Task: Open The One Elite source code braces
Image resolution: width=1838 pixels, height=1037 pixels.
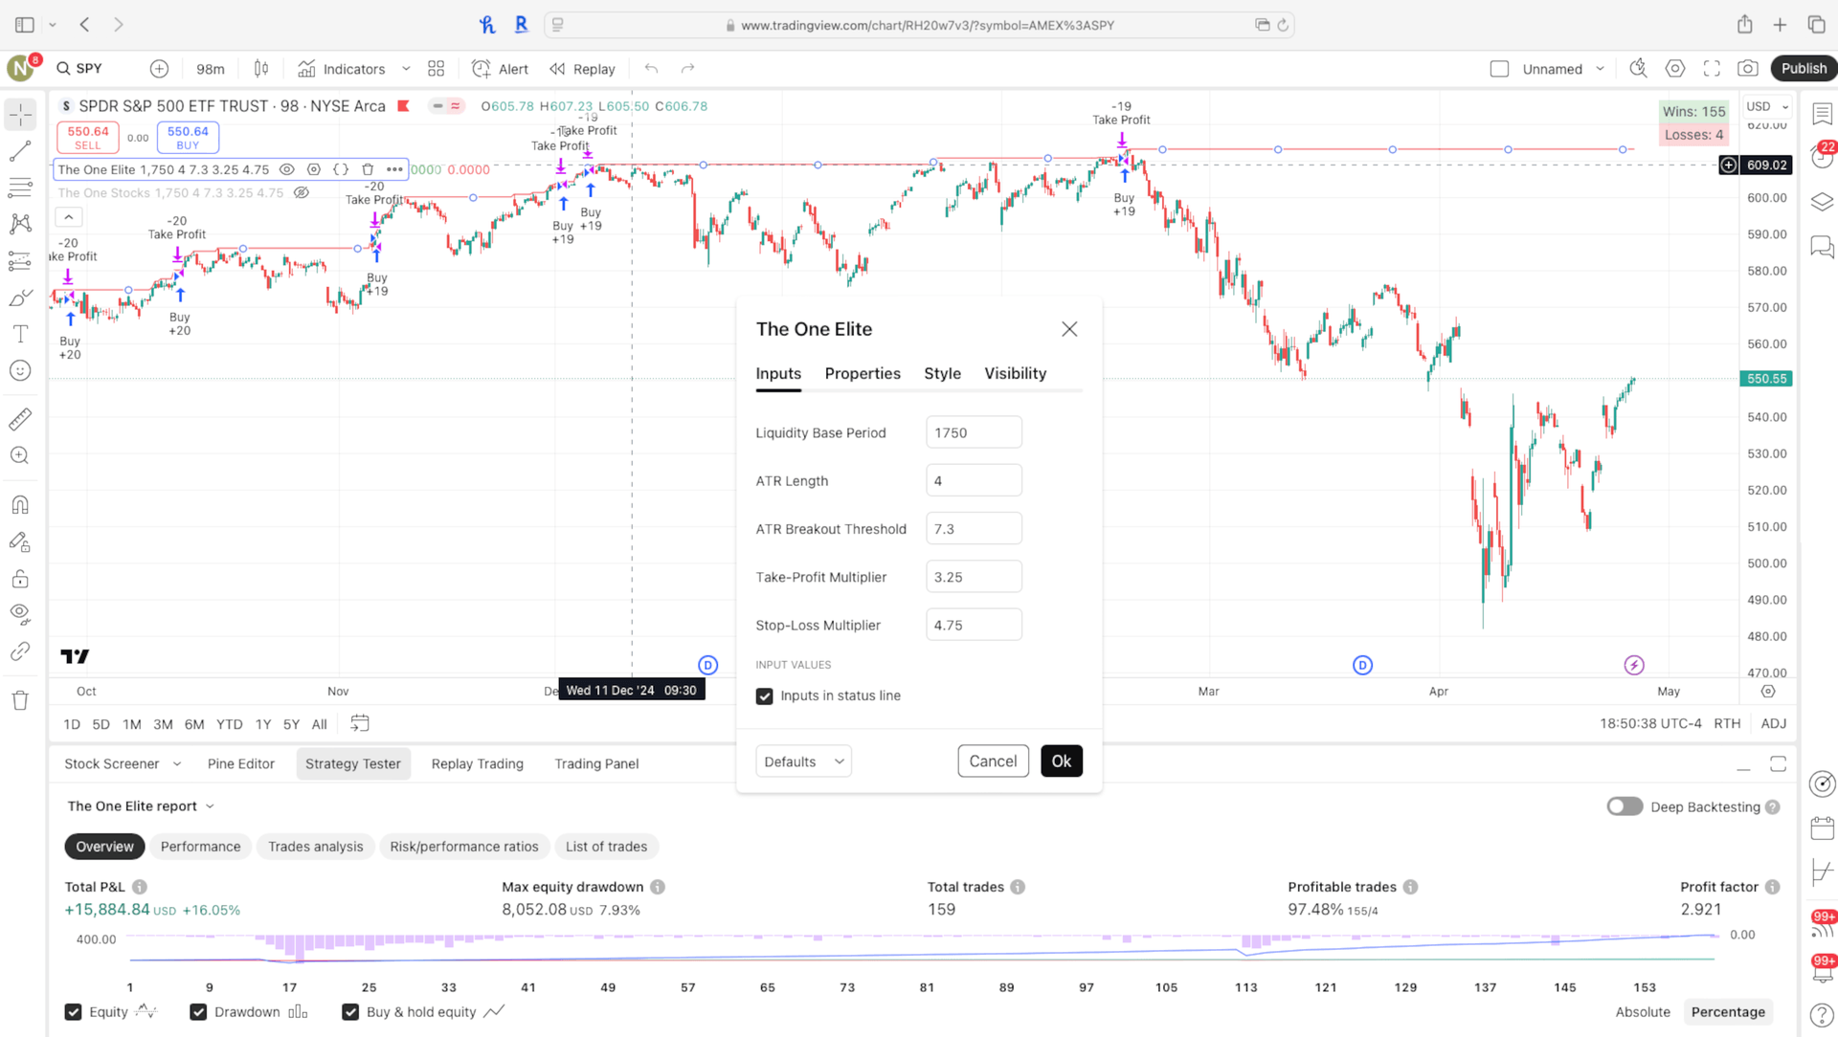Action: tap(341, 169)
